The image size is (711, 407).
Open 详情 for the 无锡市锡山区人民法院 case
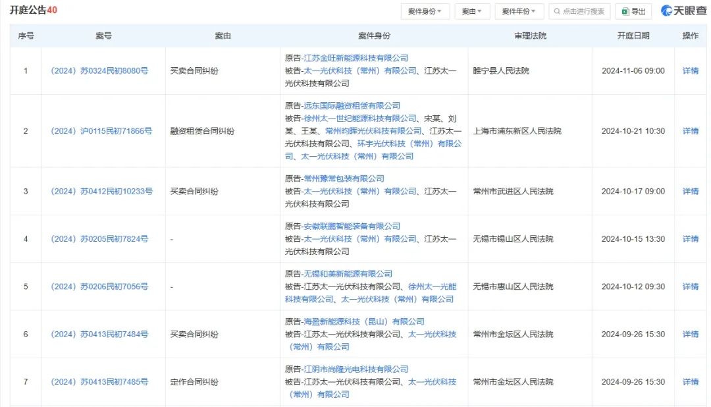click(x=691, y=239)
